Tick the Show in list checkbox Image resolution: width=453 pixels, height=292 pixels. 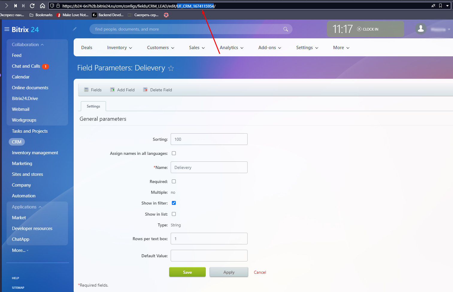(x=174, y=214)
